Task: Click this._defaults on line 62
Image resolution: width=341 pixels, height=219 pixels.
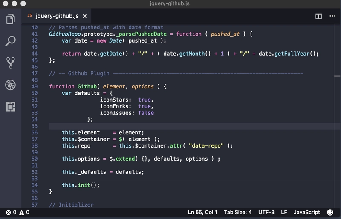Action: 84,172
